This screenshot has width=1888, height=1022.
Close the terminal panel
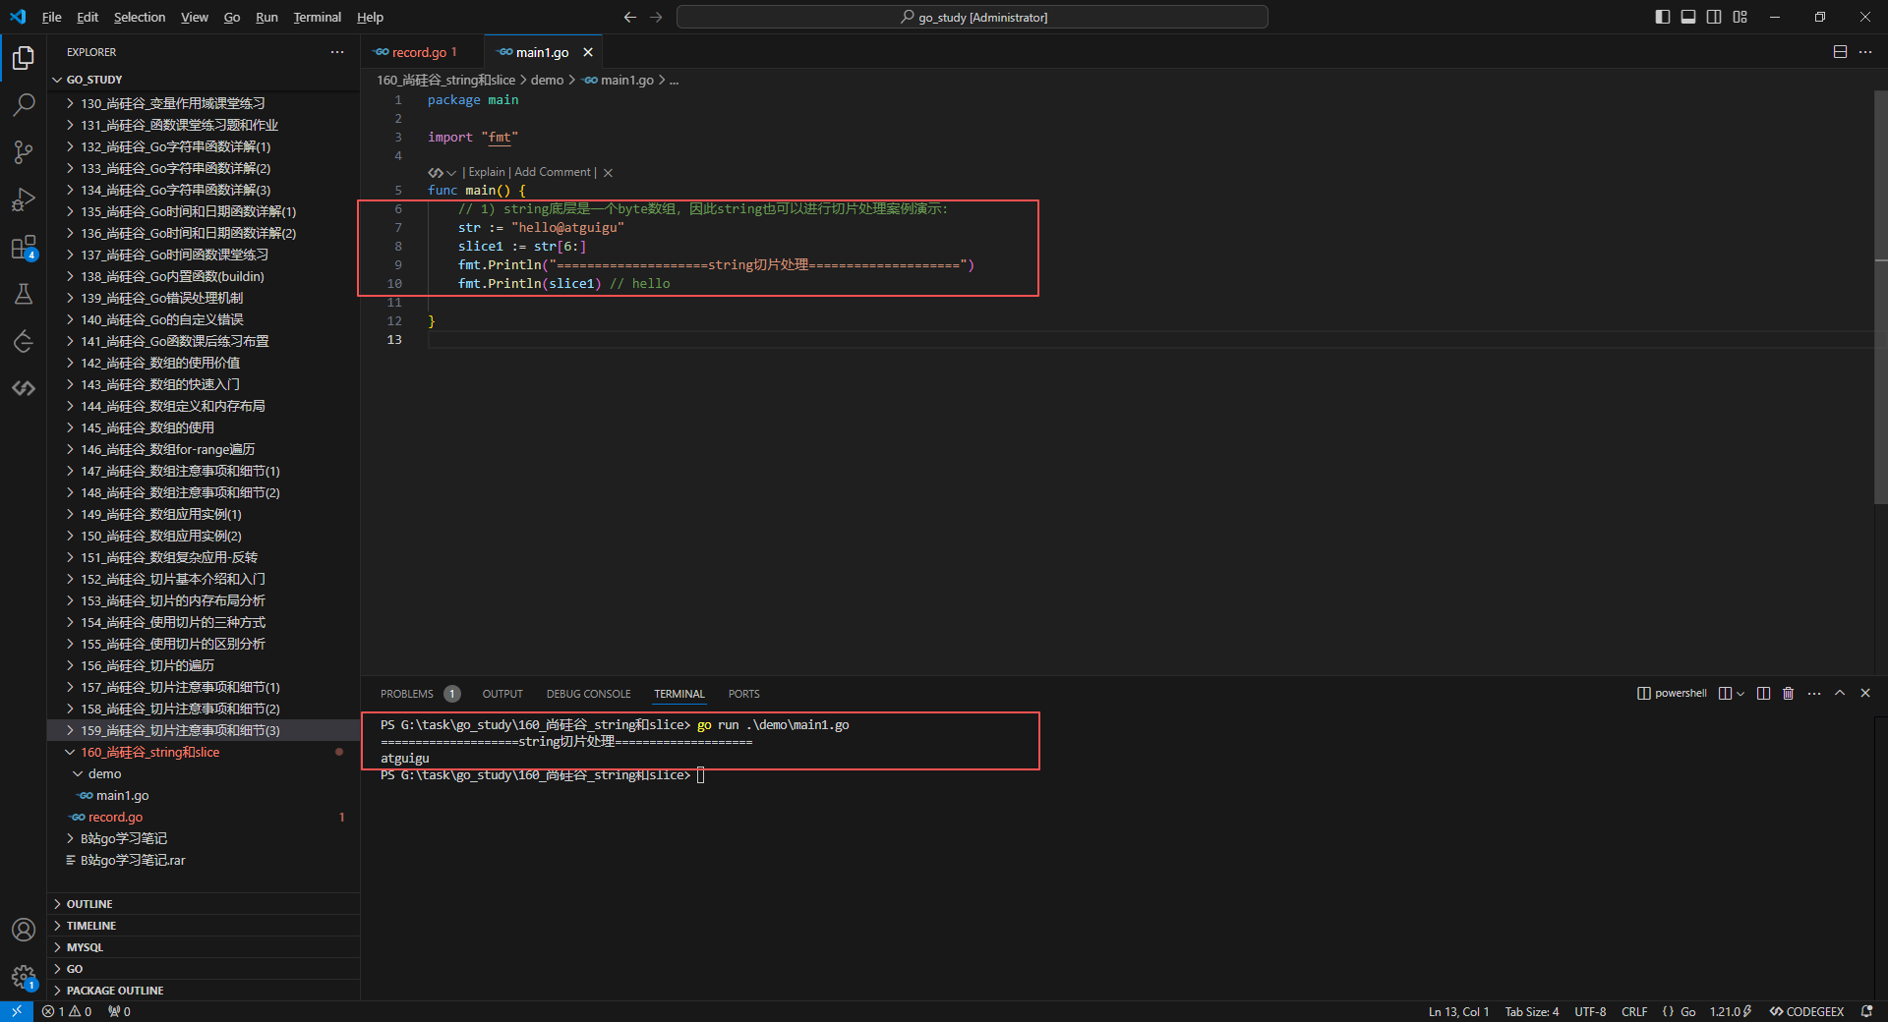point(1865,694)
